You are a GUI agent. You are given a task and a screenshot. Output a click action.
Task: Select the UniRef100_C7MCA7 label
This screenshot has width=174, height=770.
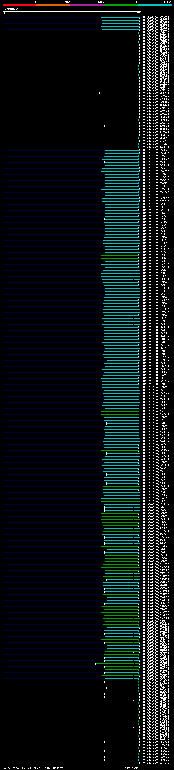156,360
